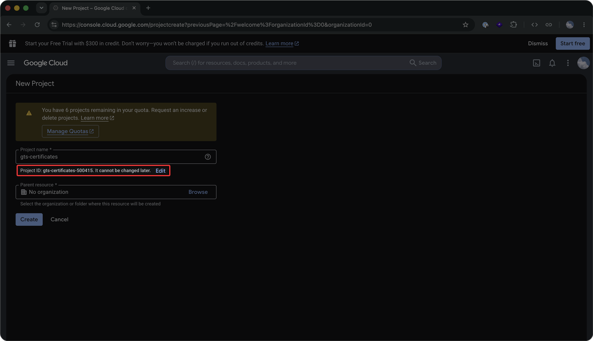Click the New Project page heading

[x=35, y=83]
